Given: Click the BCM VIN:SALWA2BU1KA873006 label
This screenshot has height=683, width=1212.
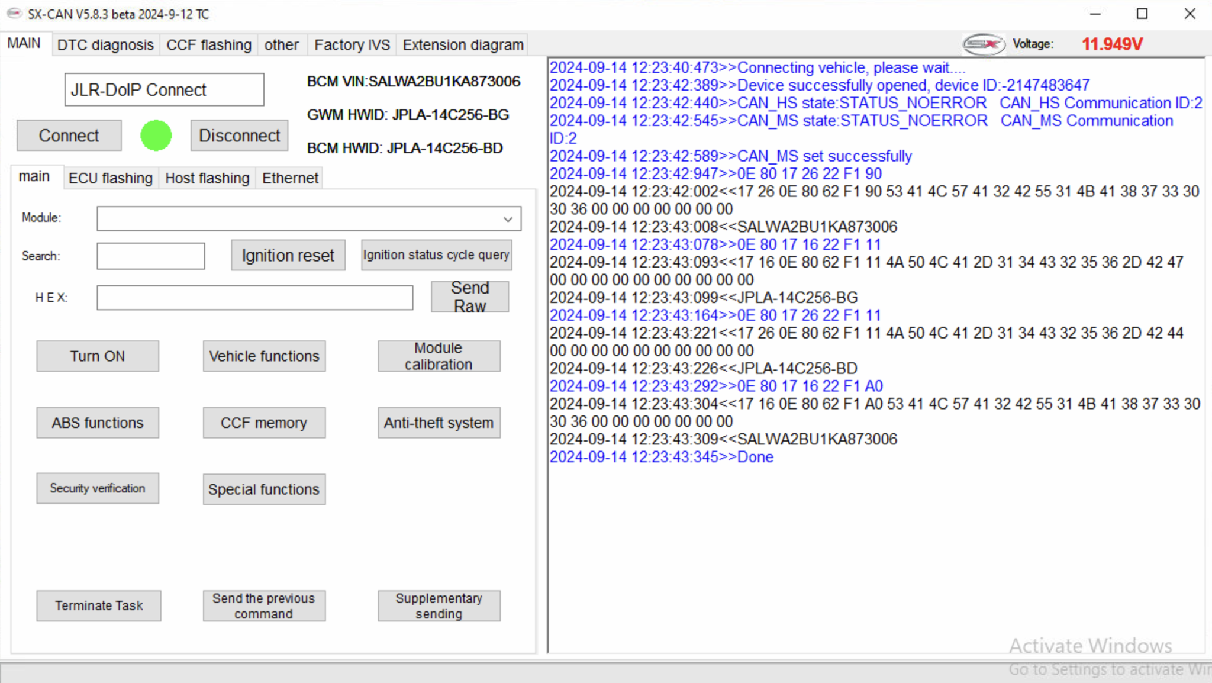Looking at the screenshot, I should tap(414, 82).
